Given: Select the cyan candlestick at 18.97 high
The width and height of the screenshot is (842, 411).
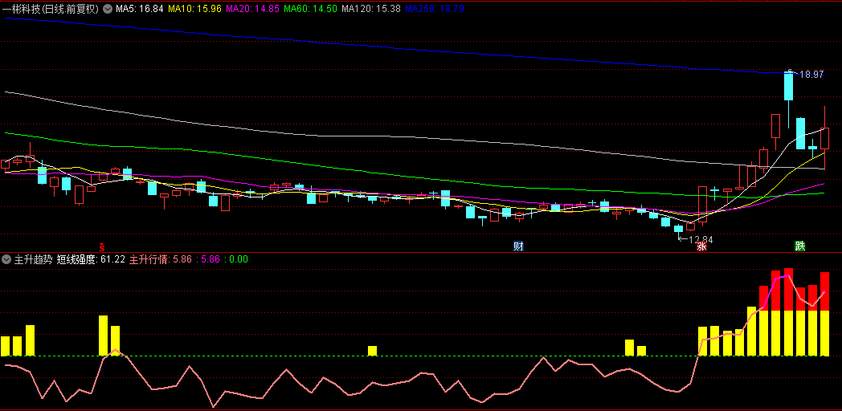Looking at the screenshot, I should coord(789,87).
